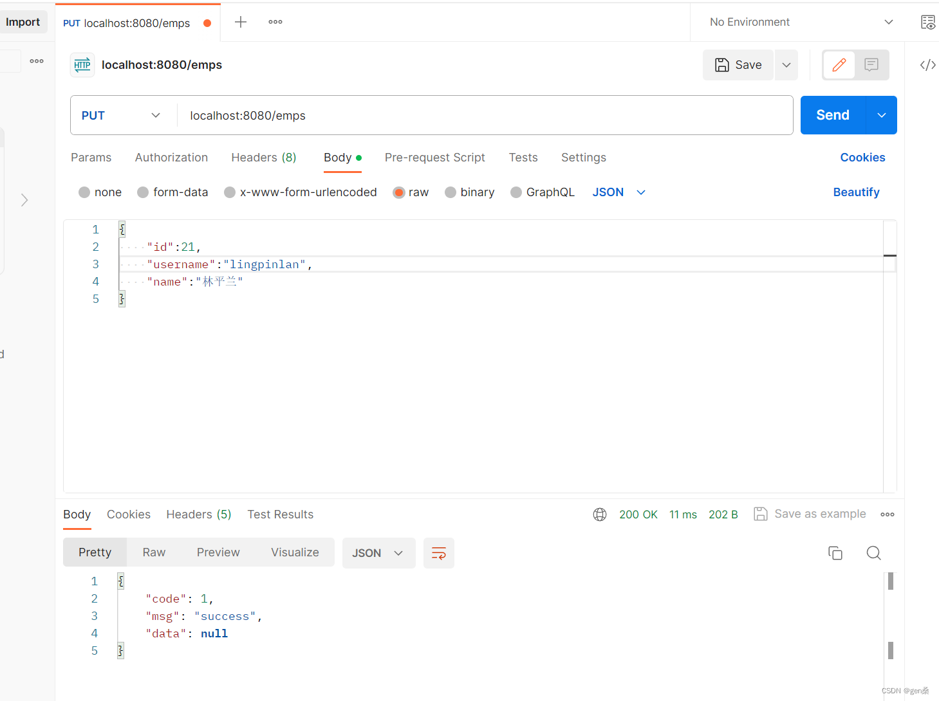Click the 11 ms response time
939x701 pixels.
[x=683, y=514]
